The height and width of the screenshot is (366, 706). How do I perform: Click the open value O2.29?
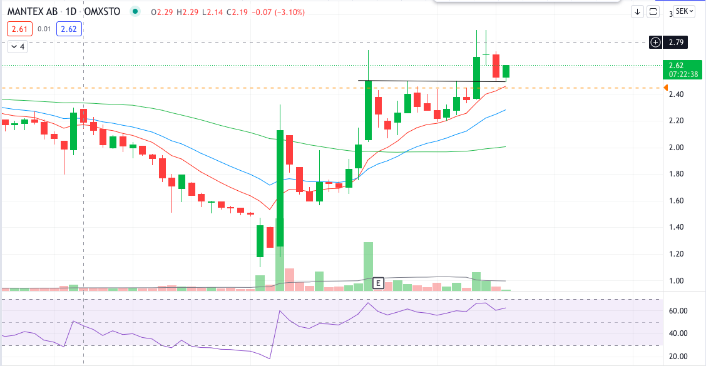162,12
